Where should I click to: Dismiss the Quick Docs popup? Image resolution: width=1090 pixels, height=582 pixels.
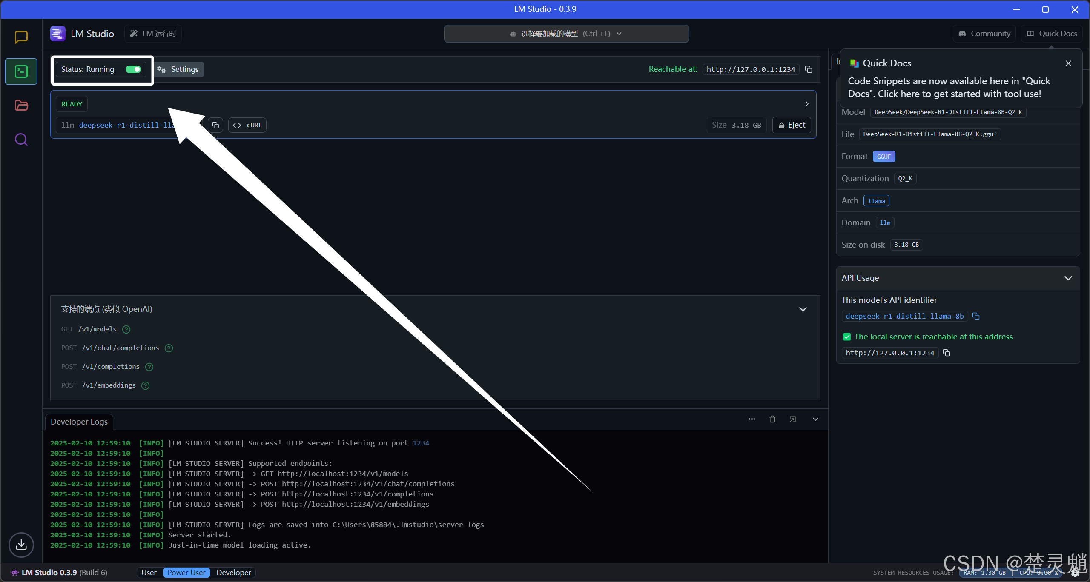click(x=1068, y=63)
